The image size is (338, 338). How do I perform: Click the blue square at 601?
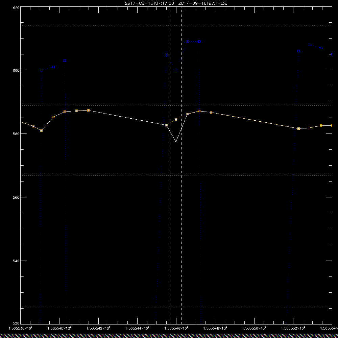[x=53, y=67]
